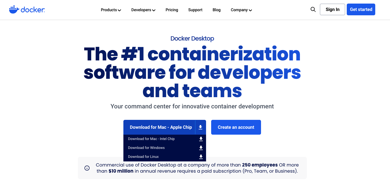Click the '$10 million' bold text
This screenshot has width=390, height=191.
pos(121,171)
